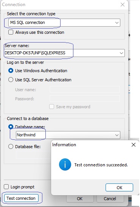Close the Information popup with X

click(x=134, y=145)
